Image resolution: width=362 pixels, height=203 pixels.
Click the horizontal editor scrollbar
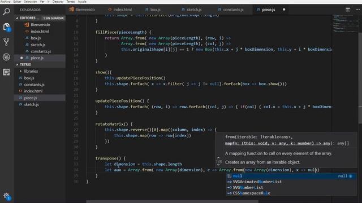coord(172,202)
